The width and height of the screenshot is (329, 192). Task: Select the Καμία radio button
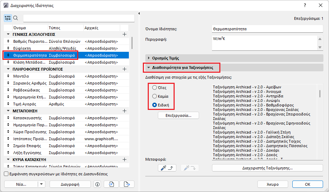pos(154,96)
